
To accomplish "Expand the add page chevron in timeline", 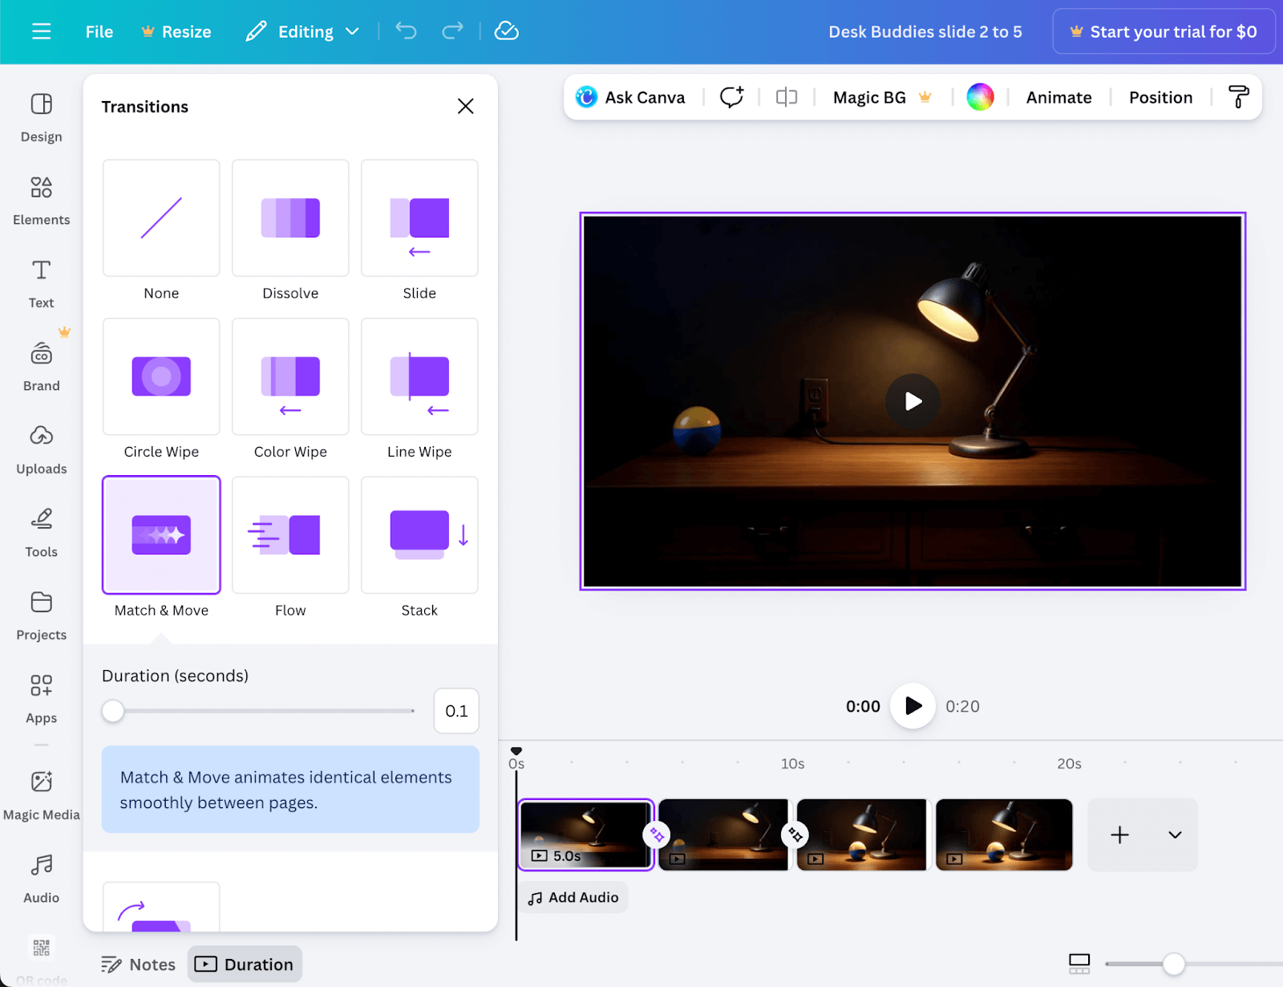I will coord(1175,835).
